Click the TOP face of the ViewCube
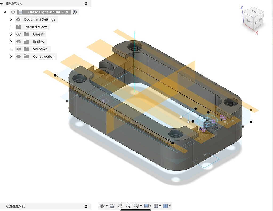 pyautogui.click(x=254, y=13)
